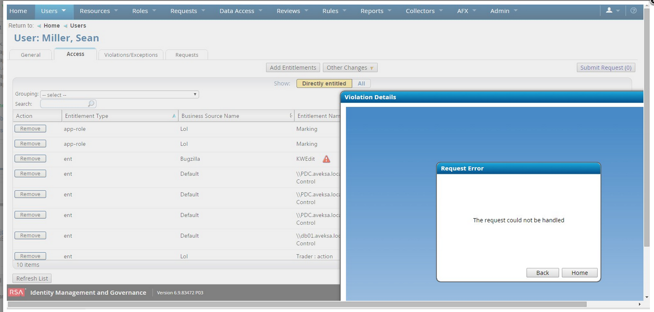Click the Users breadcrumb back-arrow icon
654x312 pixels.
[x=65, y=26]
